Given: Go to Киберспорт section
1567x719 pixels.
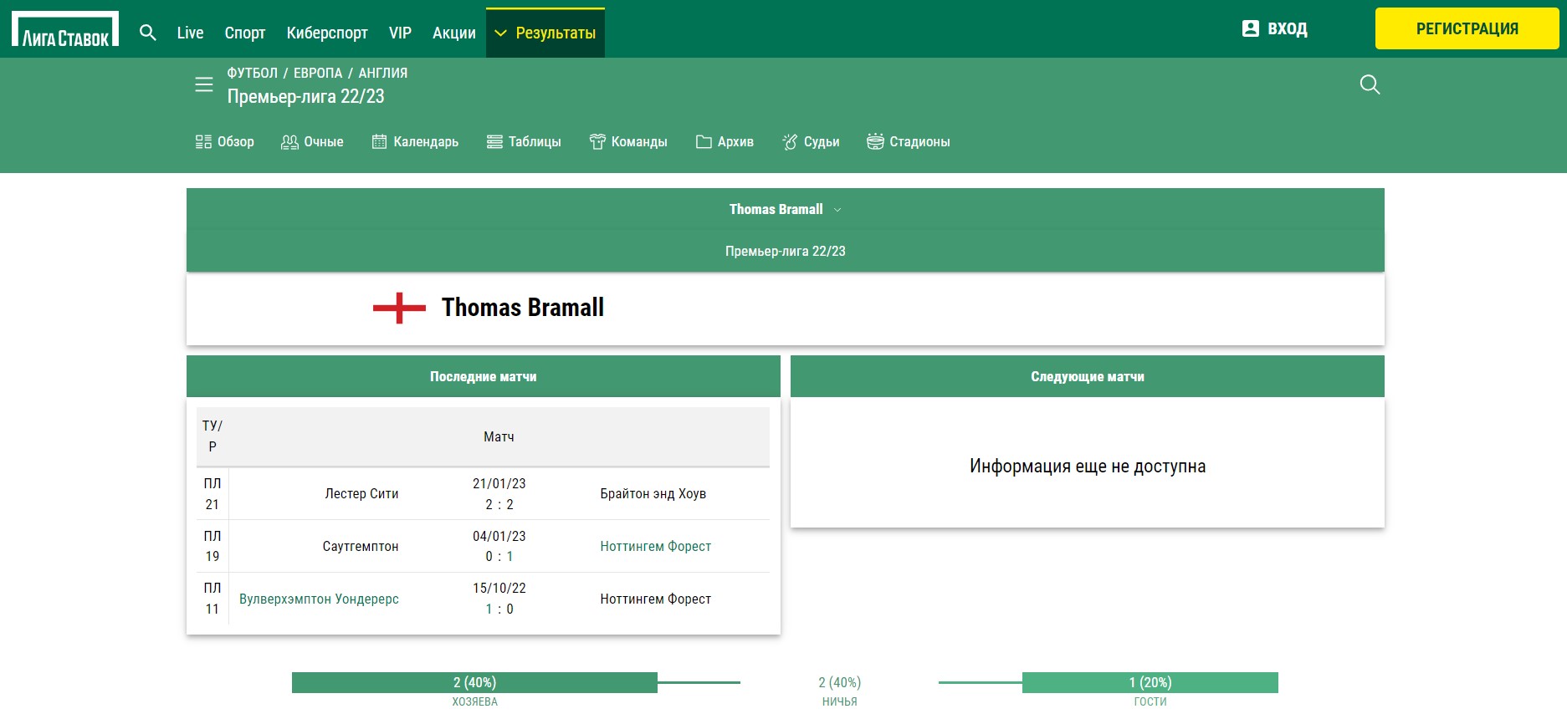Looking at the screenshot, I should click(x=327, y=33).
